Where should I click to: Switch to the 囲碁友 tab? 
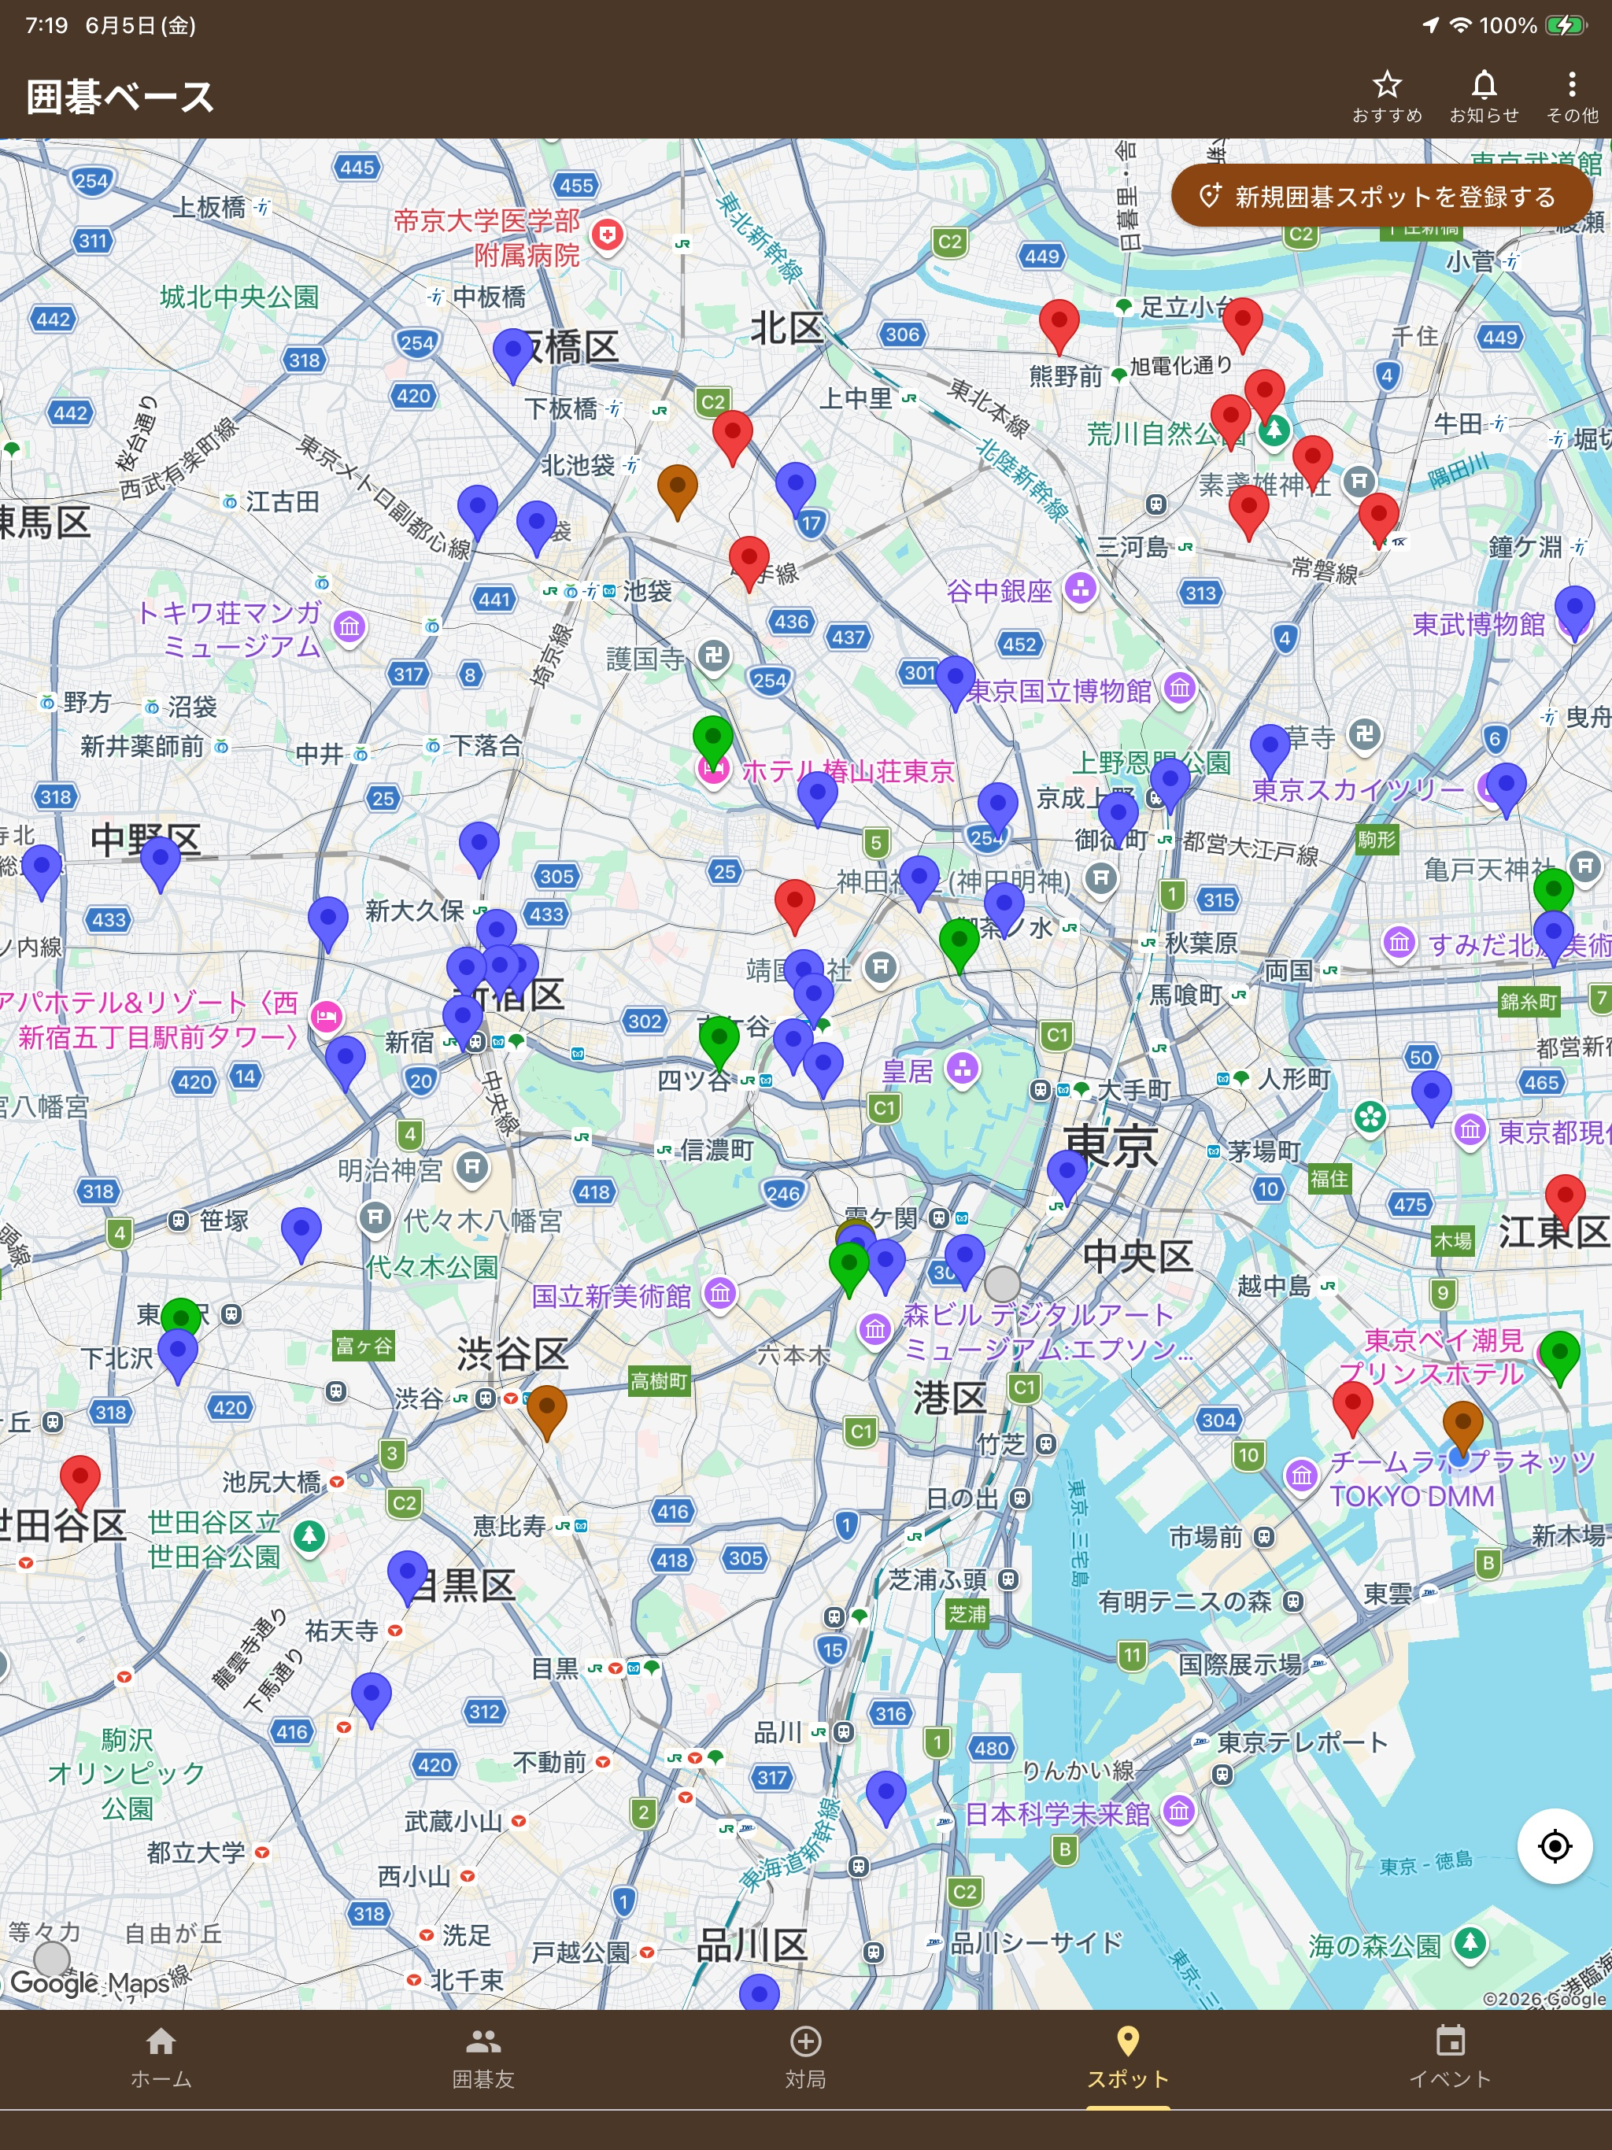coord(483,2059)
